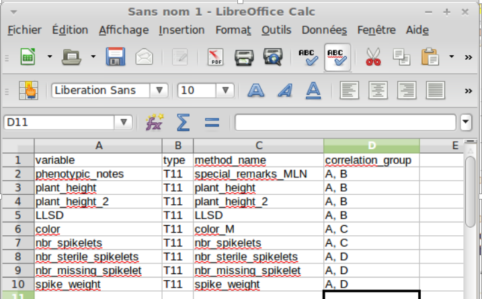Open the Name Box dropdown
The height and width of the screenshot is (299, 482).
click(124, 122)
